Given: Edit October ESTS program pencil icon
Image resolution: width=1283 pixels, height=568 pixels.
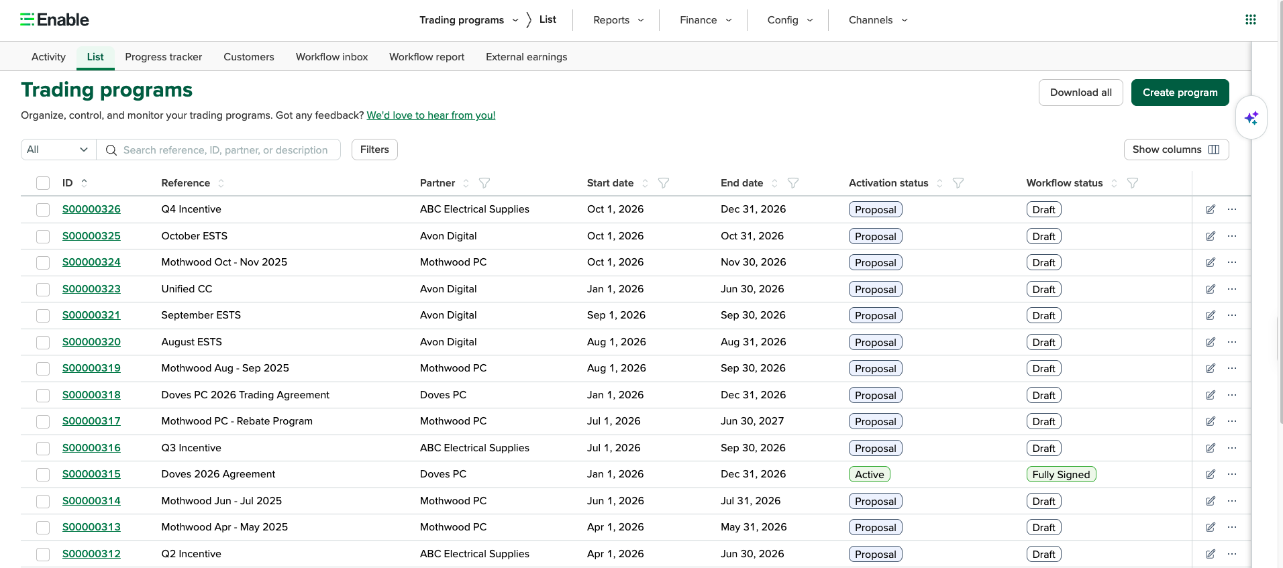Looking at the screenshot, I should click(x=1211, y=236).
